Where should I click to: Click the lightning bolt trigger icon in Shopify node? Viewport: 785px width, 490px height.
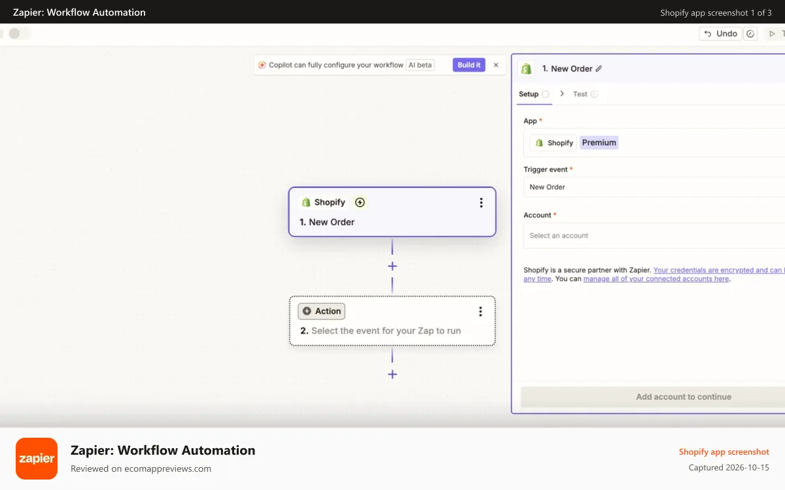[360, 203]
